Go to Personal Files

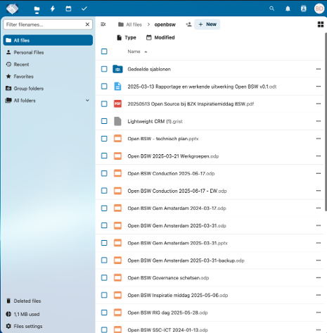(x=48, y=52)
